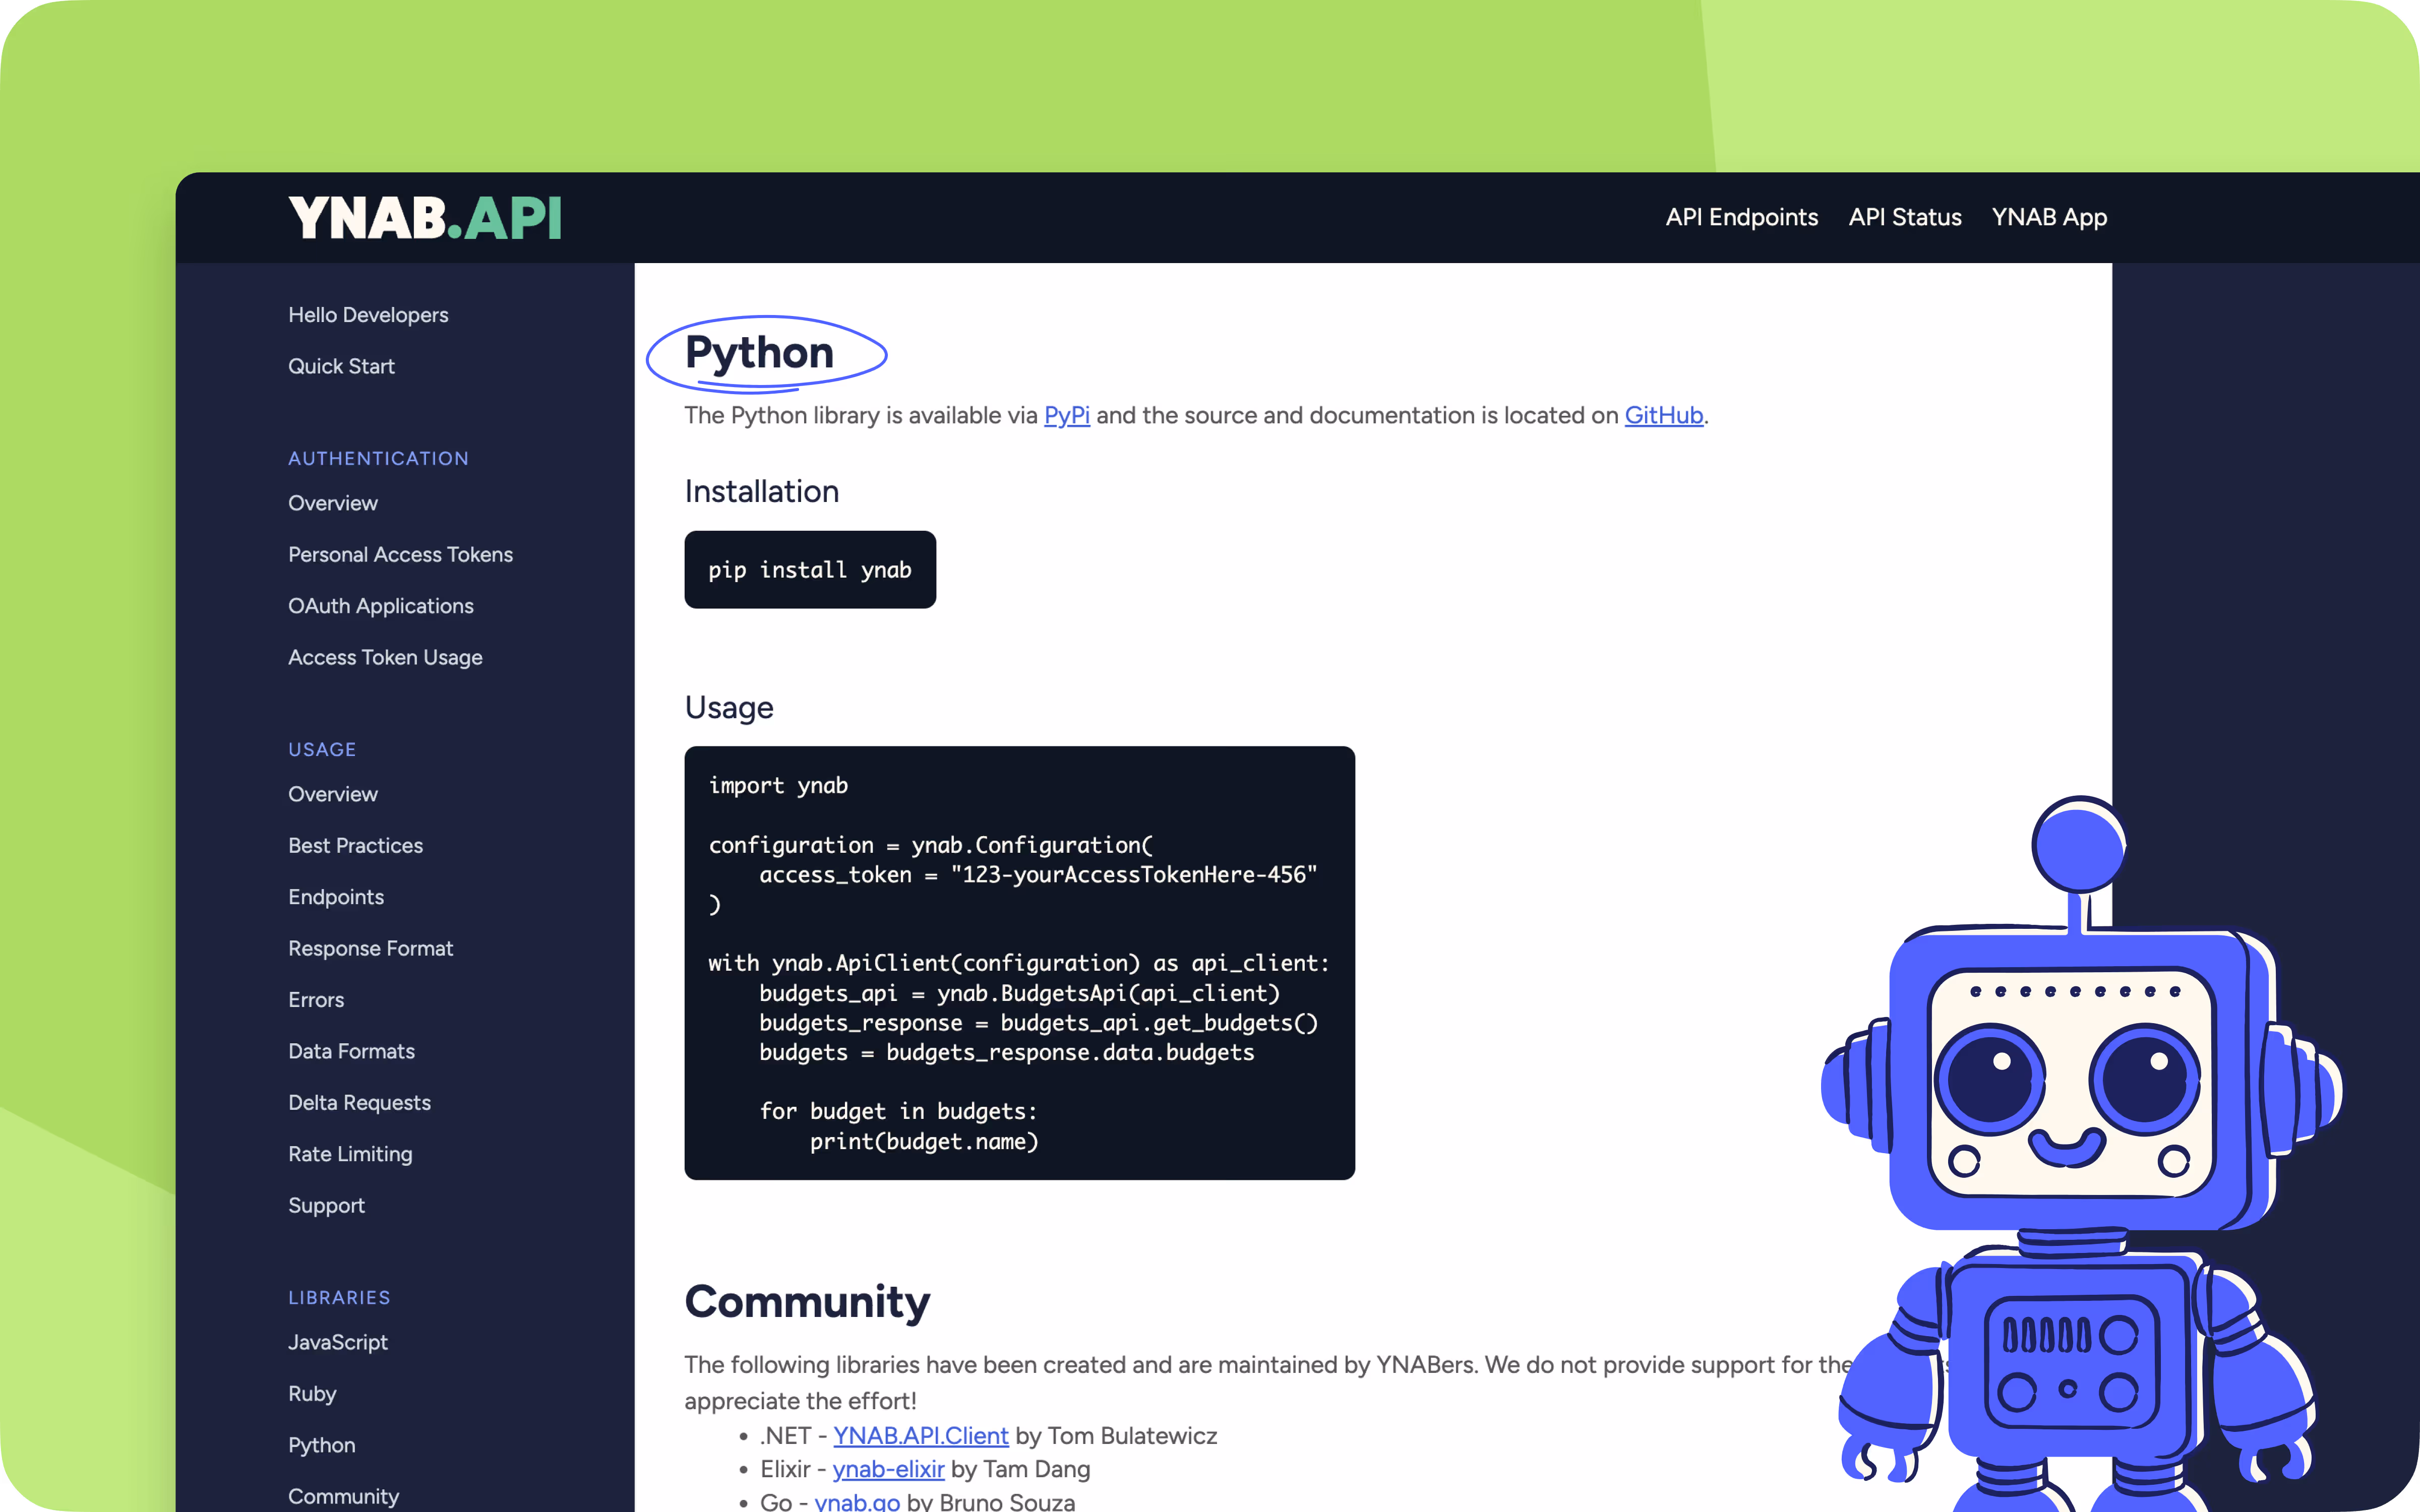2420x1512 pixels.
Task: Open the YNAB.API.Client library link
Action: point(921,1436)
